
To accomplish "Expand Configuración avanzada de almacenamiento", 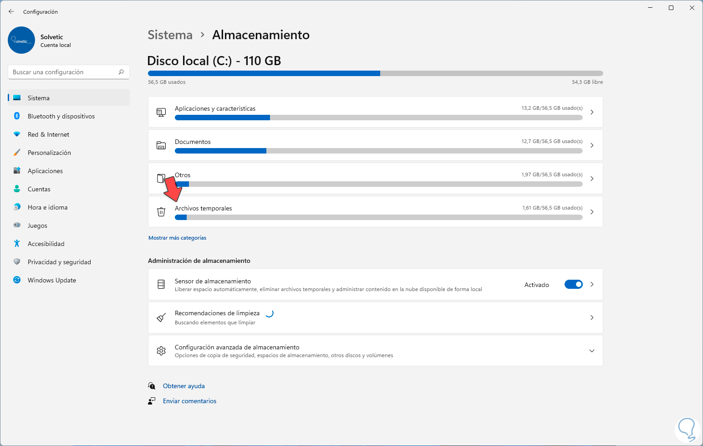I will point(591,351).
